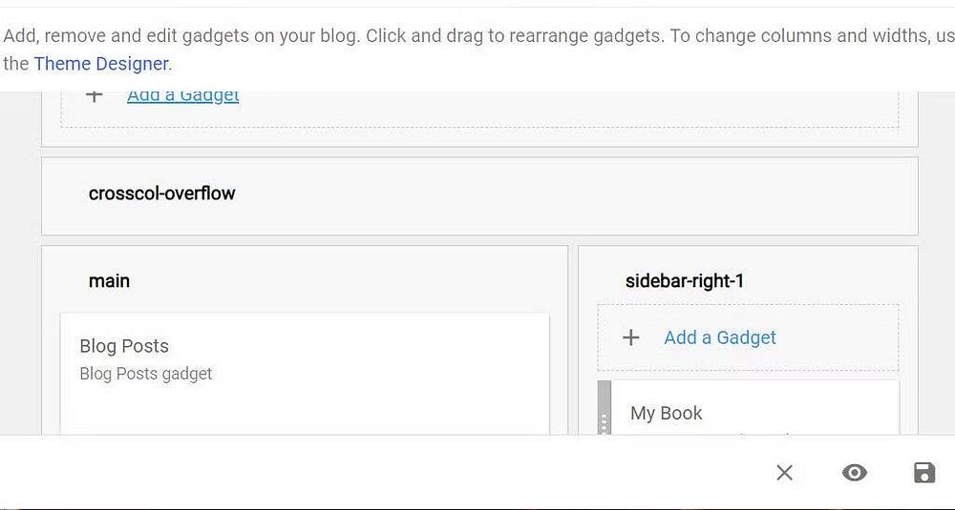Grab the My Book gadget drag handle
Image resolution: width=955 pixels, height=510 pixels.
tap(604, 412)
